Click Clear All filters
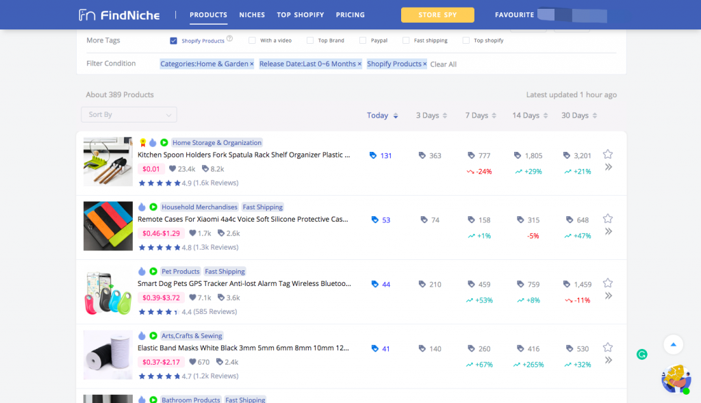The image size is (701, 403). coord(443,64)
